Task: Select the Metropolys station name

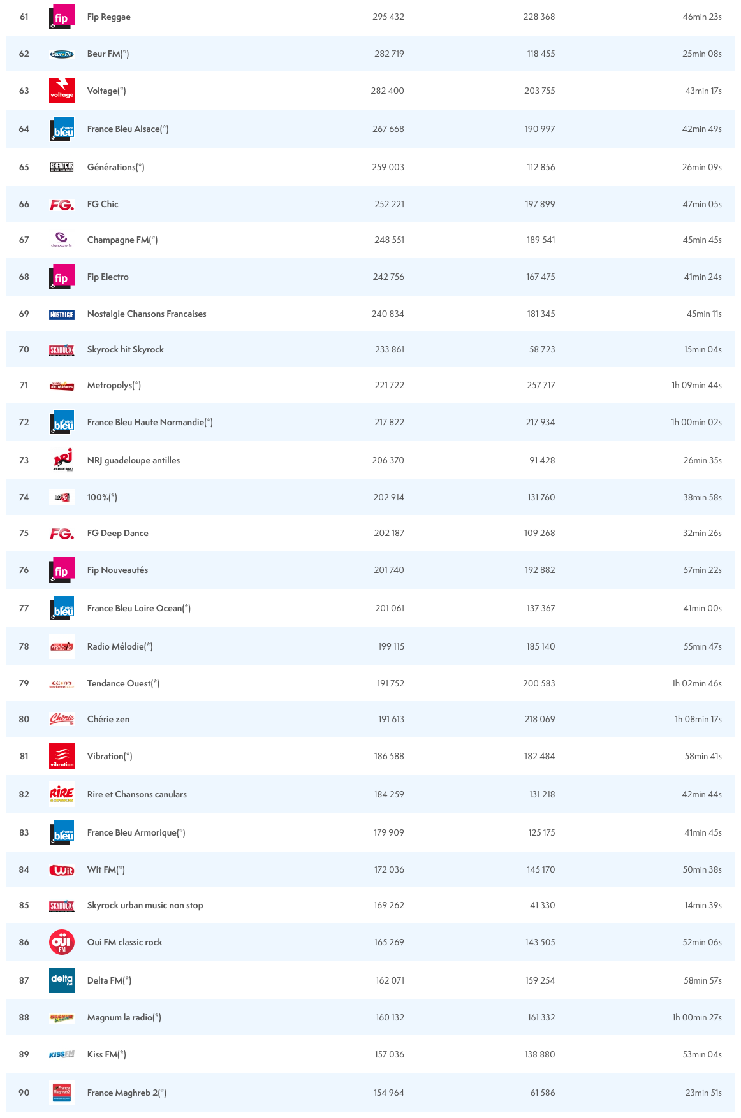Action: point(114,385)
